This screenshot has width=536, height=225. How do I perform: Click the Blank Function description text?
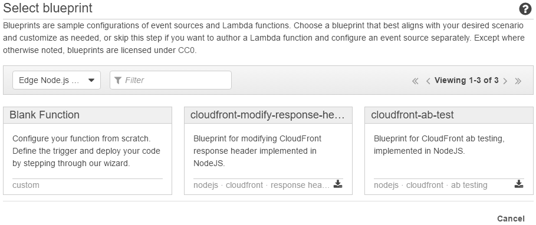(x=86, y=151)
